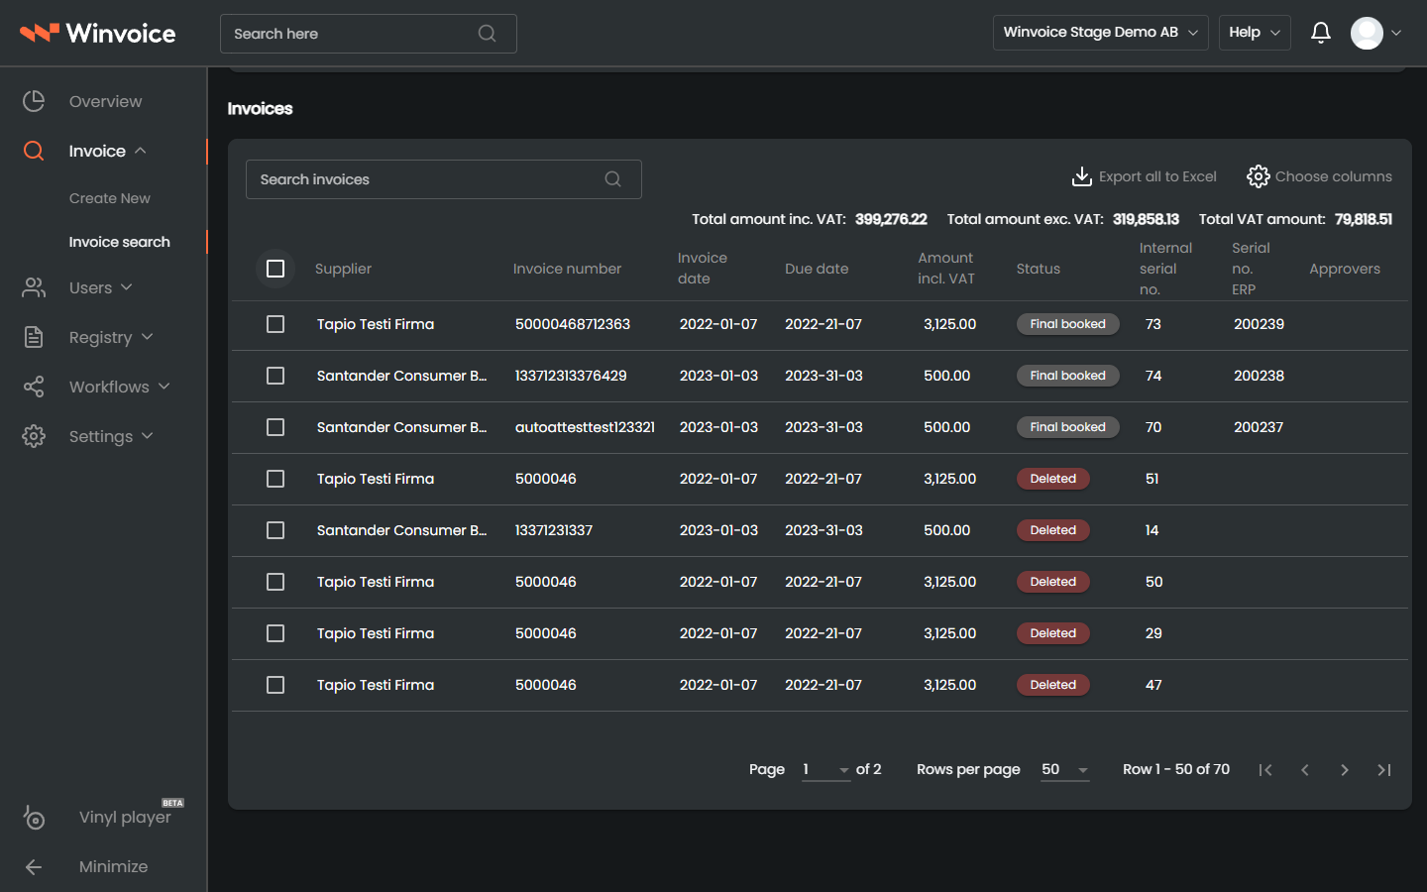Select checkbox for invoice 13371231337
Image resolution: width=1427 pixels, height=892 pixels.
[x=275, y=530]
